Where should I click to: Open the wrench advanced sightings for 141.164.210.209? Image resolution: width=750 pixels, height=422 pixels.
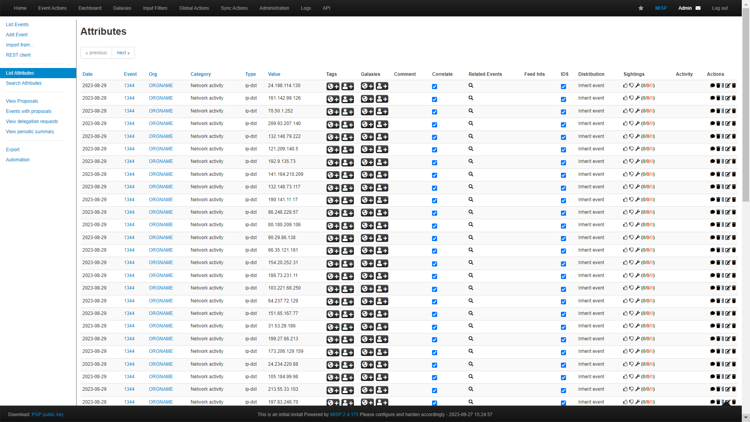point(637,174)
